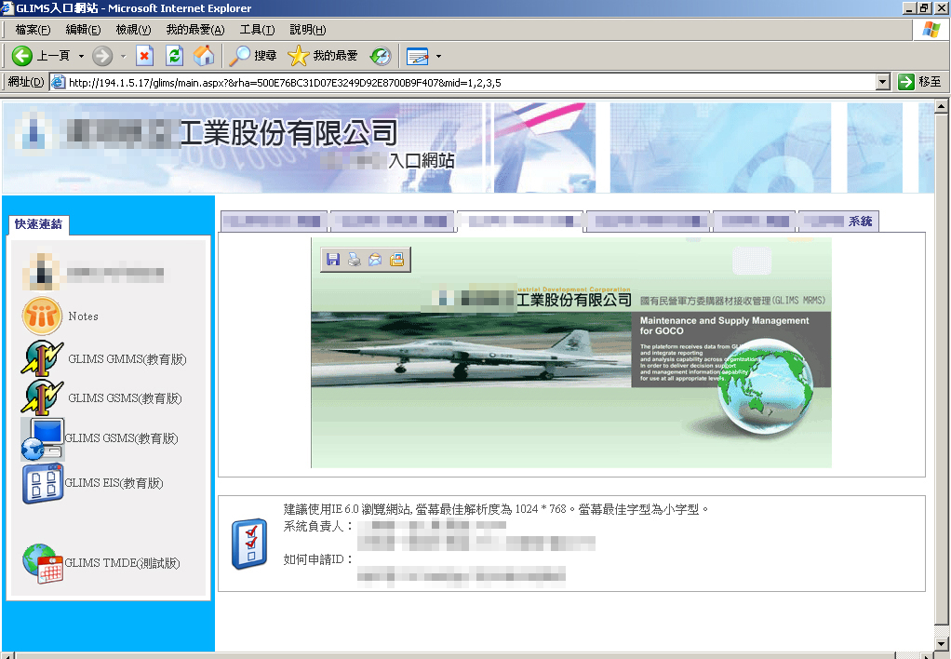Open the 工具(T) menu

coord(257,30)
